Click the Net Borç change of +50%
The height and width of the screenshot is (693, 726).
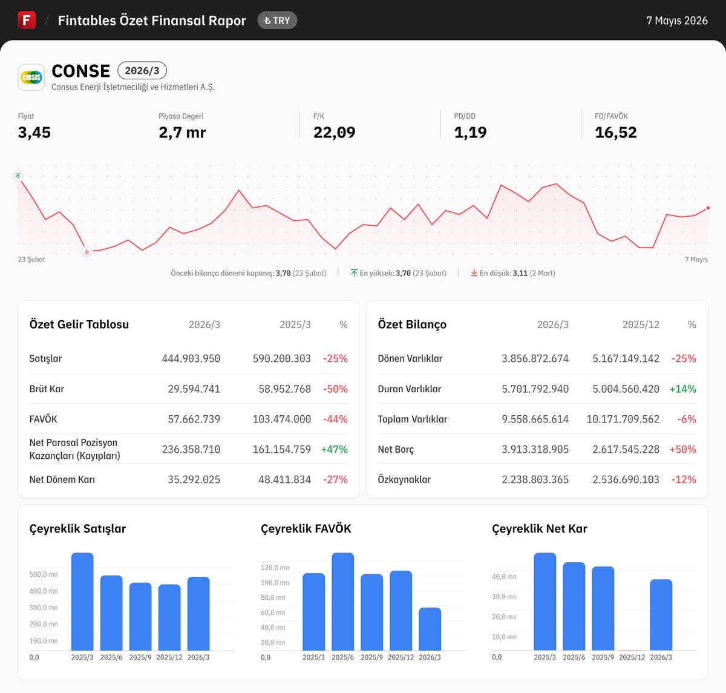coord(683,449)
